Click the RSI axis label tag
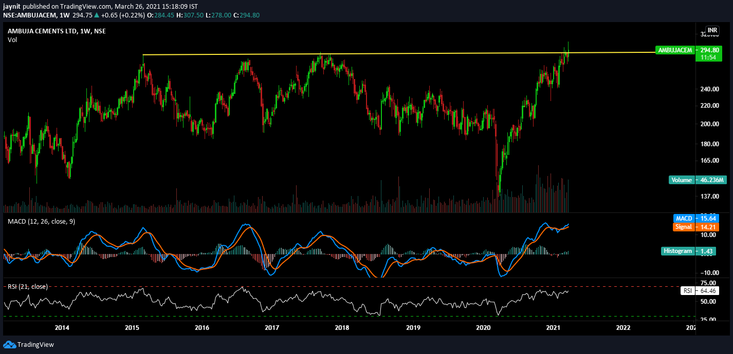 (x=687, y=291)
